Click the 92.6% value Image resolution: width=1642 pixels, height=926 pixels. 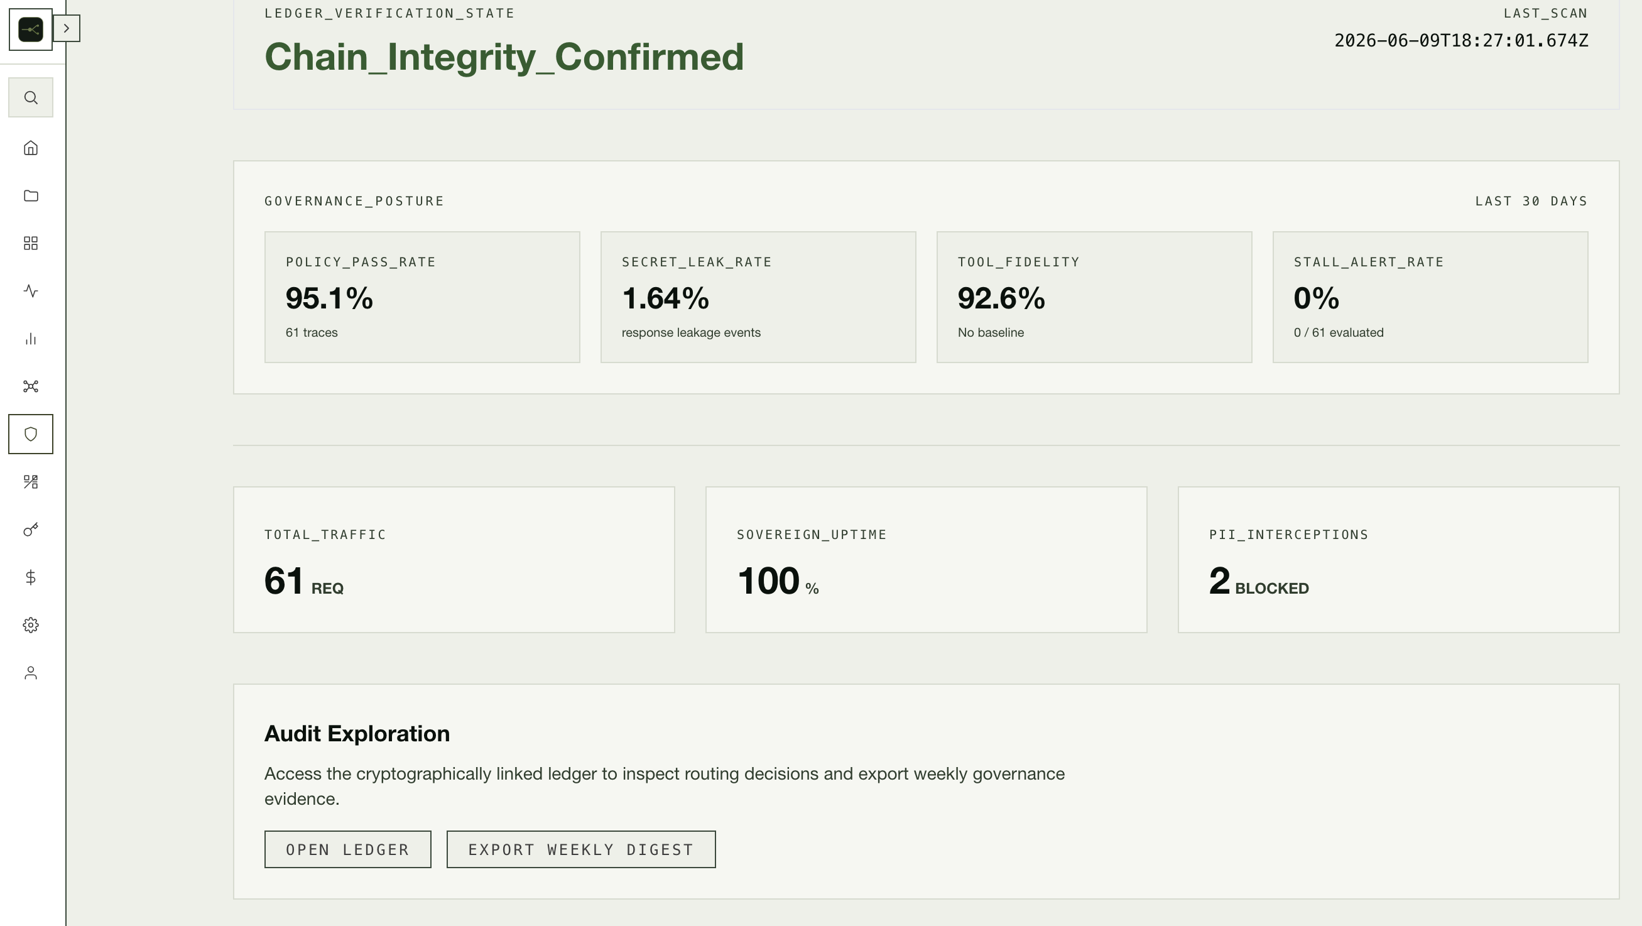(x=1001, y=298)
